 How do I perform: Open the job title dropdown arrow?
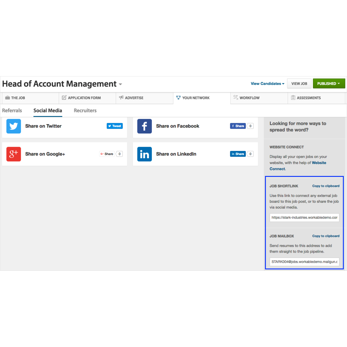pyautogui.click(x=120, y=85)
